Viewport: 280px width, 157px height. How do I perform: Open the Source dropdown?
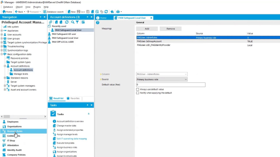pyautogui.click(x=162, y=79)
